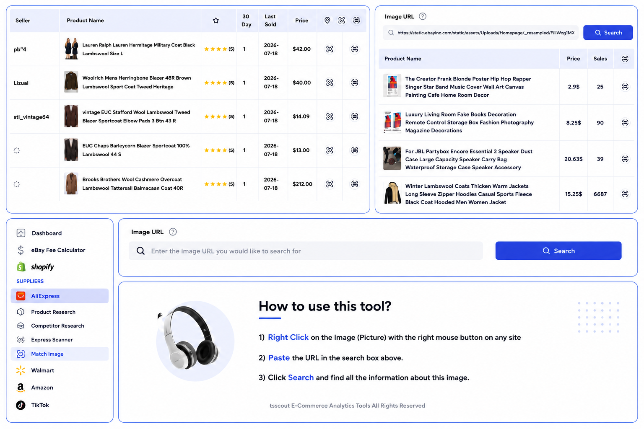The width and height of the screenshot is (644, 429).
Task: Click the location pin header icon
Action: [x=327, y=20]
